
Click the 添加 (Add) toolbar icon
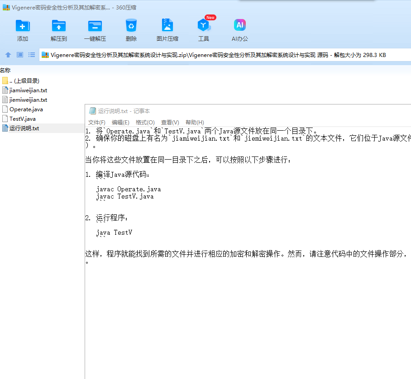click(23, 26)
